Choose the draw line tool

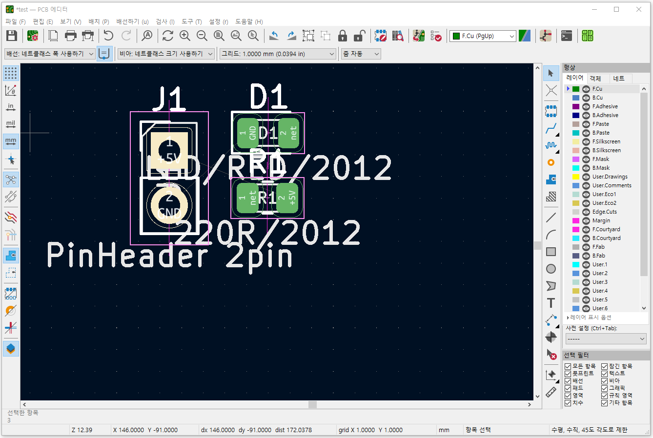[551, 217]
